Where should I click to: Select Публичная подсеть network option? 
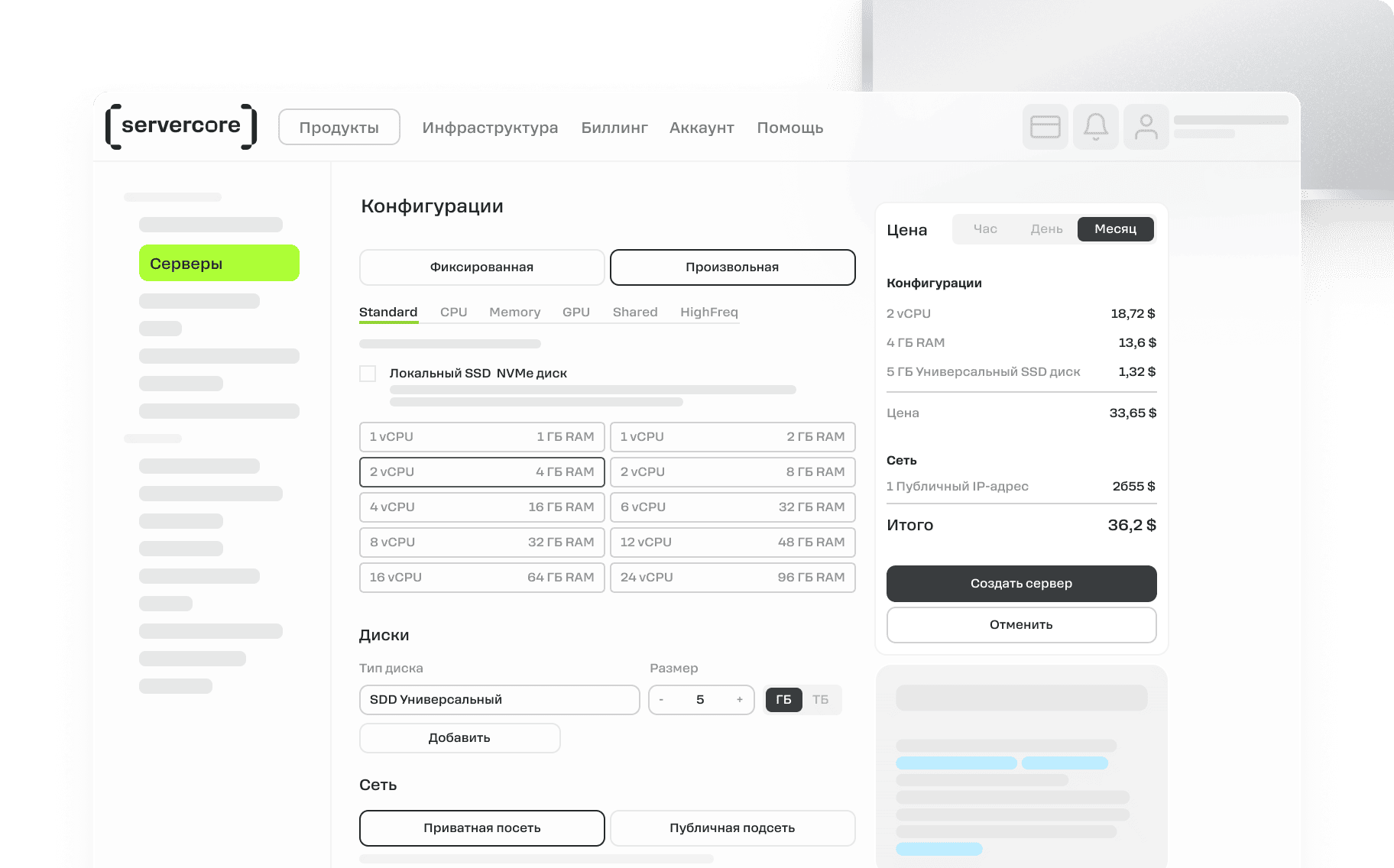[732, 828]
